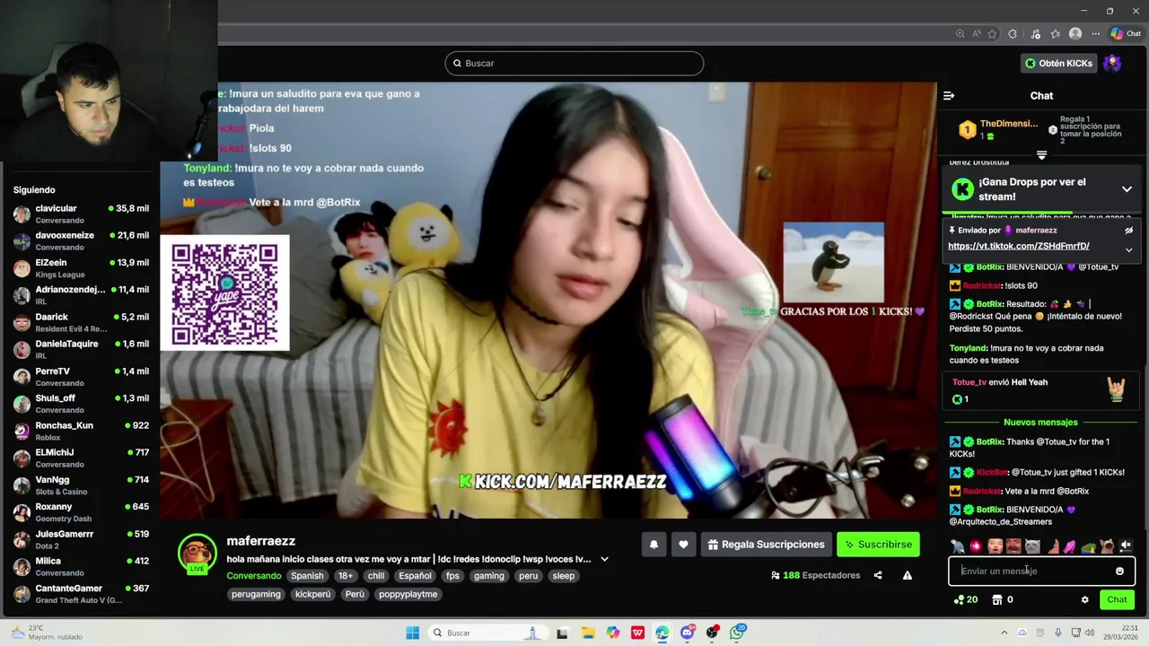The height and width of the screenshot is (646, 1149).
Task: Report the stream with the warning triangle icon
Action: point(908,575)
